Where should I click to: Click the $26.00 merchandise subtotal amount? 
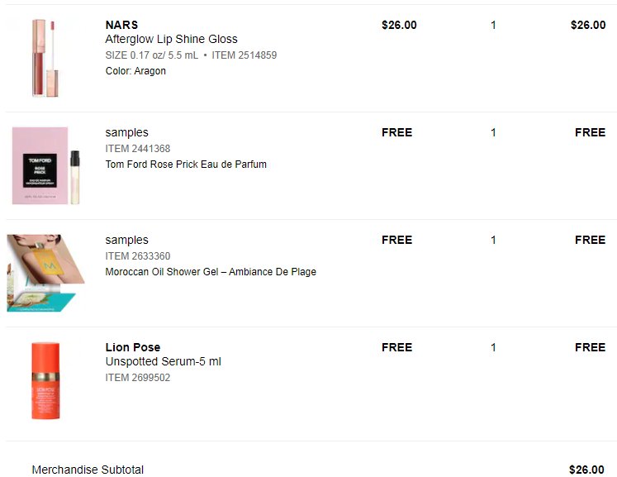[x=586, y=470]
